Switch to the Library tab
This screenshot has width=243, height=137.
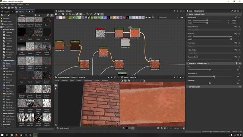coord(21,12)
